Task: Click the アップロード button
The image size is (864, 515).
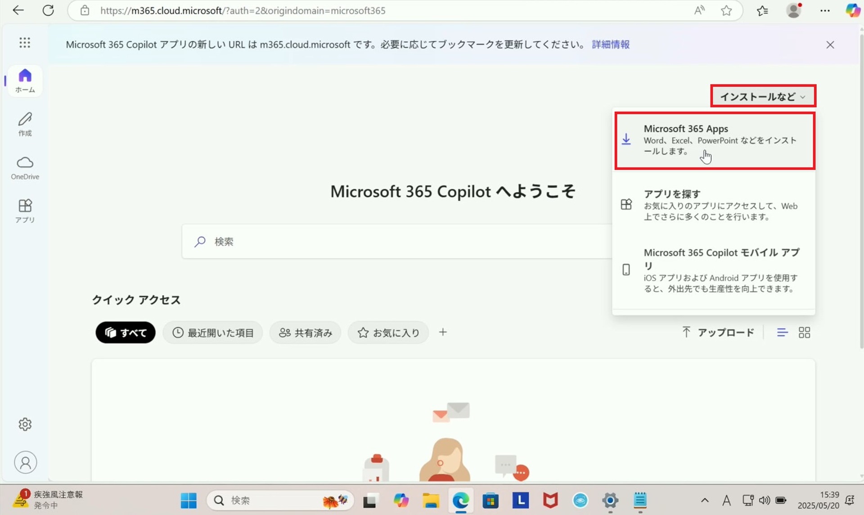Action: 718,332
